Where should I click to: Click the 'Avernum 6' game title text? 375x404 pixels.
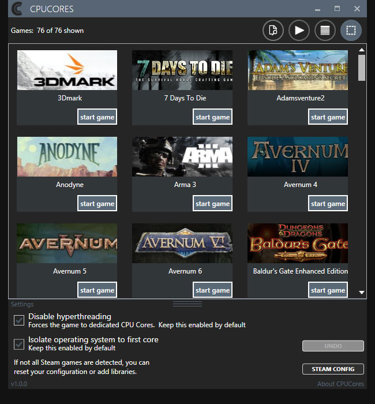(185, 271)
